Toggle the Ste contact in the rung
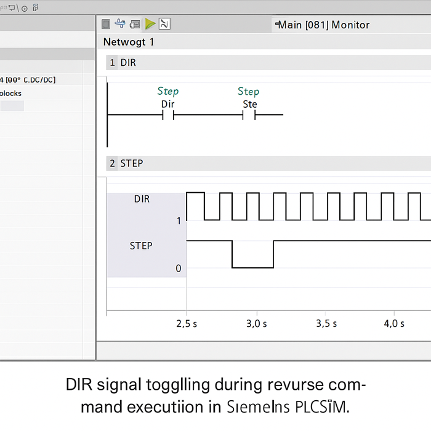This screenshot has height=431, width=431. click(x=249, y=115)
